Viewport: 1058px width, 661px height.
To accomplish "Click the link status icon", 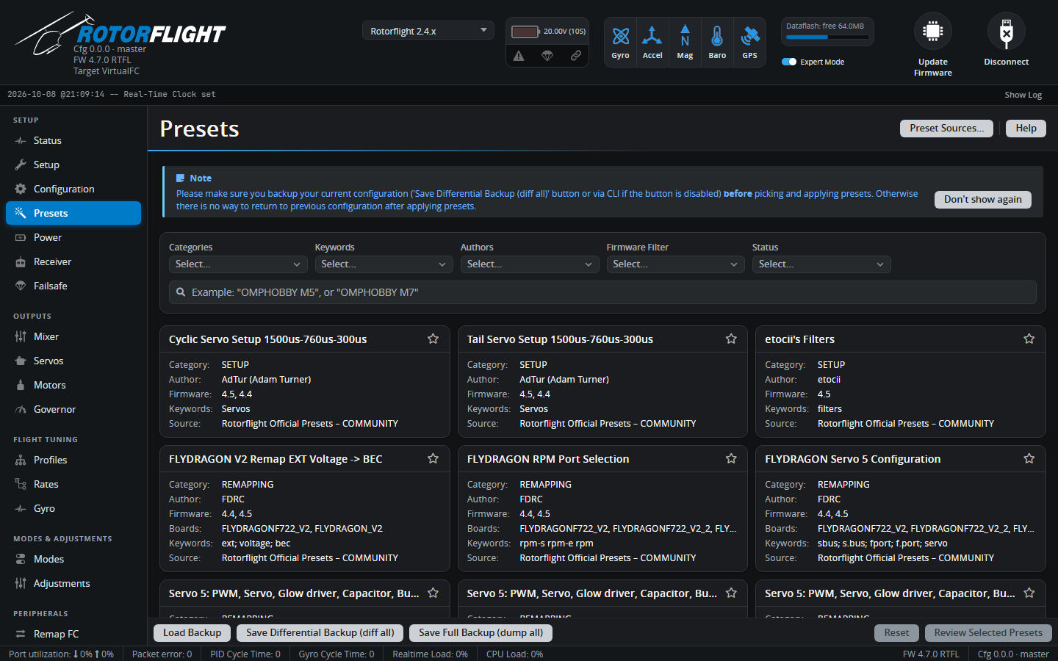I will click(x=576, y=56).
